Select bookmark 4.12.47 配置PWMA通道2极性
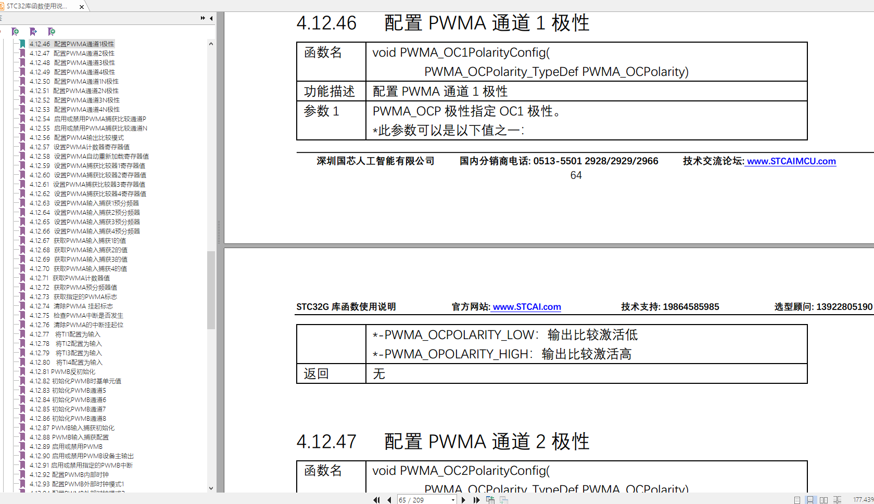 point(72,54)
